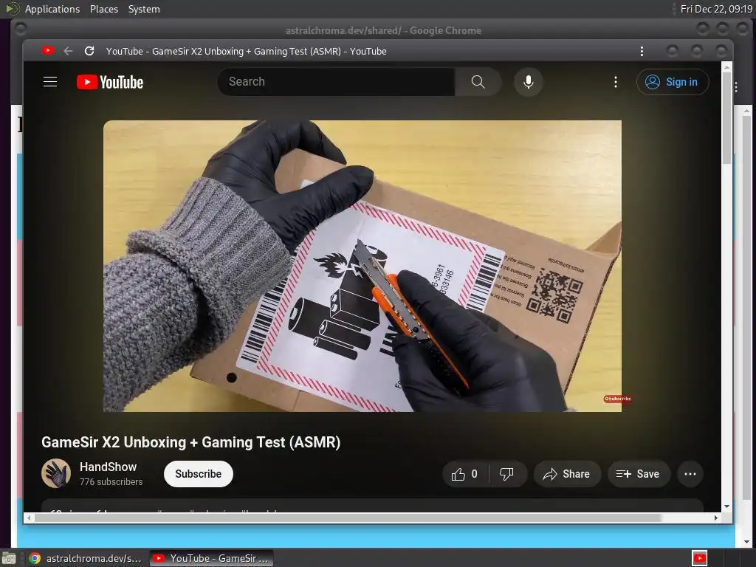Open the YouTube hamburger guide menu
The image size is (756, 567).
click(x=50, y=82)
